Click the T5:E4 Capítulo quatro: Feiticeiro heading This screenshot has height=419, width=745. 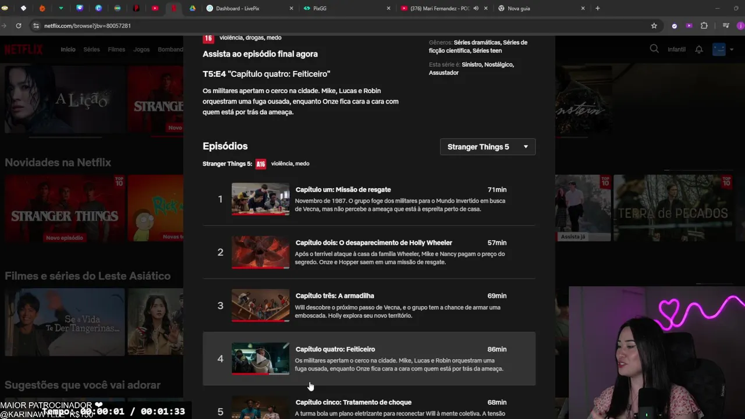pos(267,74)
